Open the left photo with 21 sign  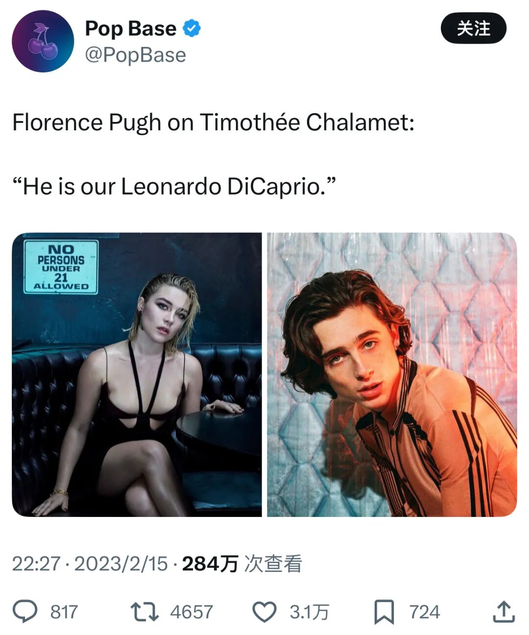pyautogui.click(x=137, y=374)
